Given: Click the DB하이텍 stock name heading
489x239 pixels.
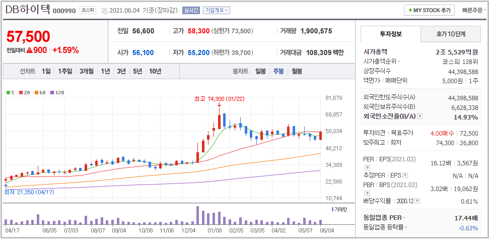Looking at the screenshot, I should [27, 10].
